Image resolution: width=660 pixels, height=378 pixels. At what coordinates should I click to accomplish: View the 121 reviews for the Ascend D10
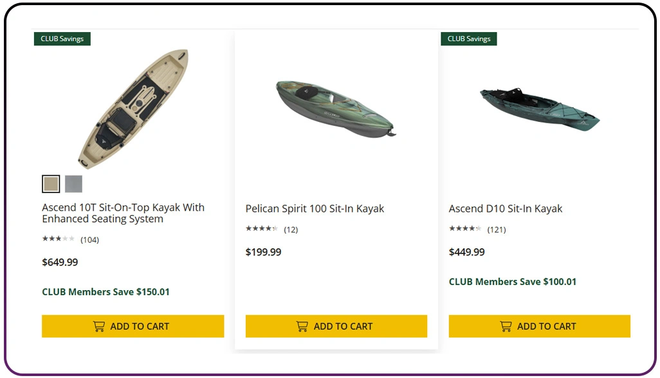tap(495, 229)
